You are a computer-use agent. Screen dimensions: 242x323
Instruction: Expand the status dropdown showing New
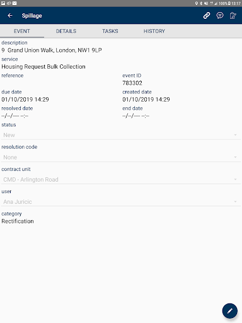(x=121, y=135)
